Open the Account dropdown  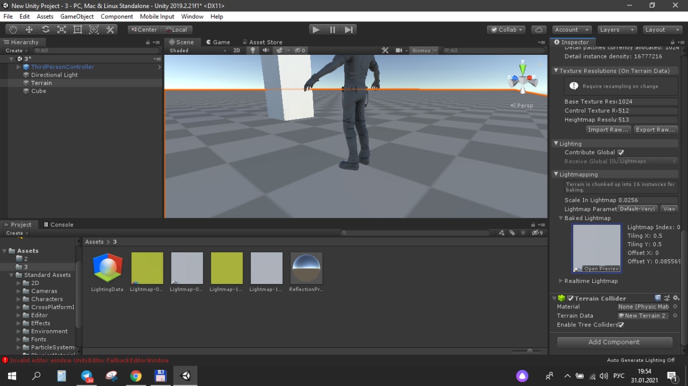[571, 30]
